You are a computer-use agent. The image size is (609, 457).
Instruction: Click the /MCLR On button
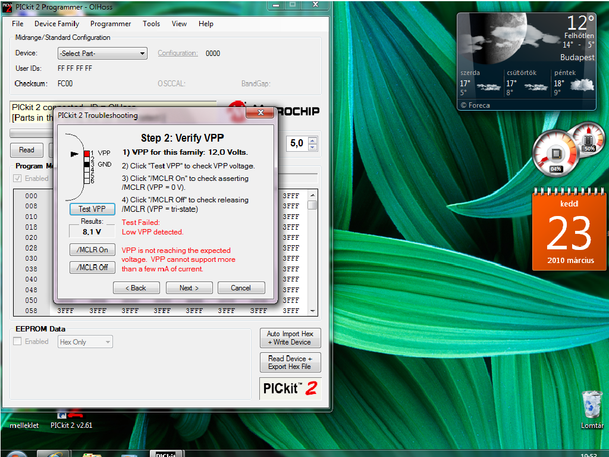pyautogui.click(x=92, y=250)
